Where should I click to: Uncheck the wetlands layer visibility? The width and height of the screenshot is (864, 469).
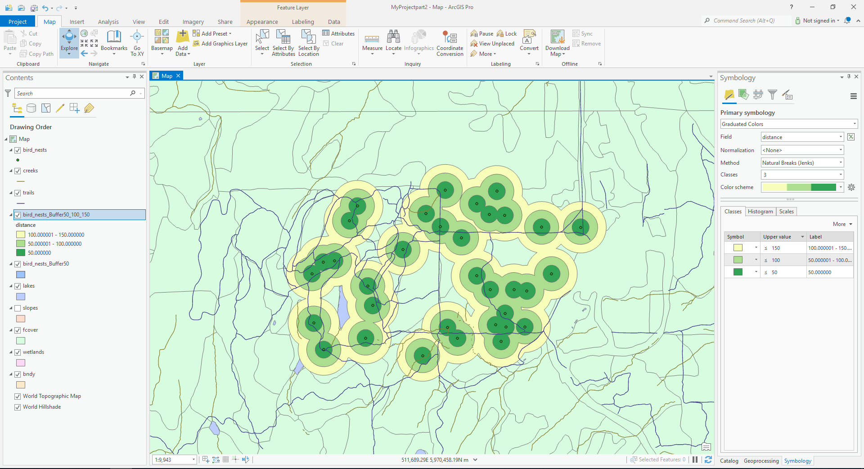pyautogui.click(x=17, y=352)
